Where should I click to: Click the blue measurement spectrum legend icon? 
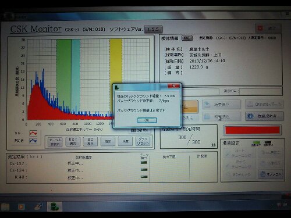tap(33, 141)
